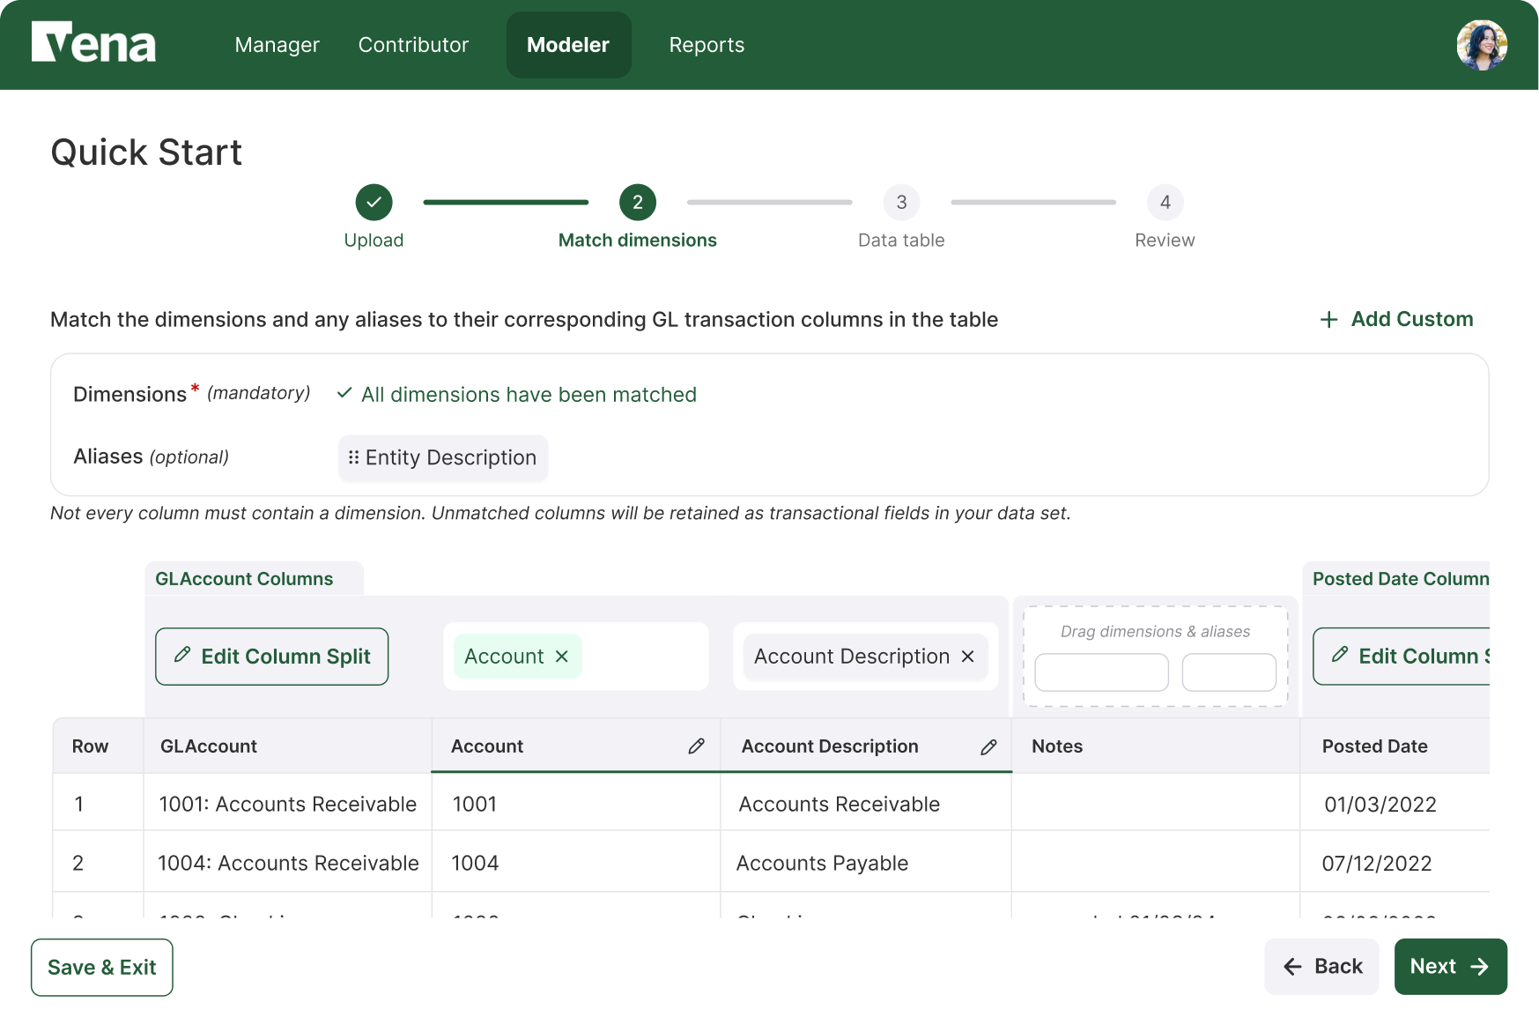Select Account cell '1004'
The image size is (1539, 1017).
(575, 863)
